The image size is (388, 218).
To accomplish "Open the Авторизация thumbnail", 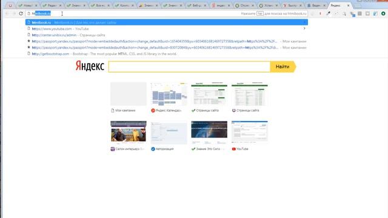I will [169, 133].
